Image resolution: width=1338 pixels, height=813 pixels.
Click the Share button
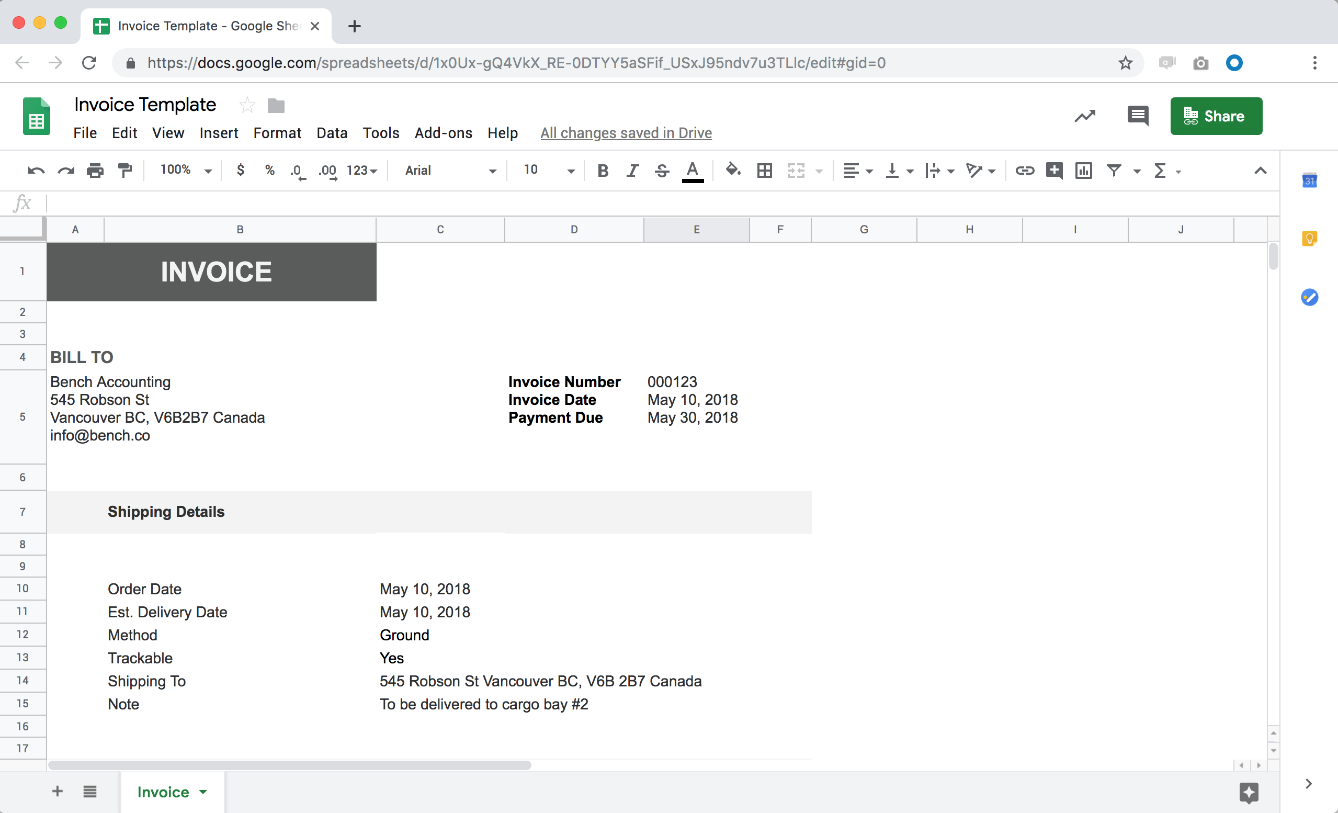[1215, 116]
